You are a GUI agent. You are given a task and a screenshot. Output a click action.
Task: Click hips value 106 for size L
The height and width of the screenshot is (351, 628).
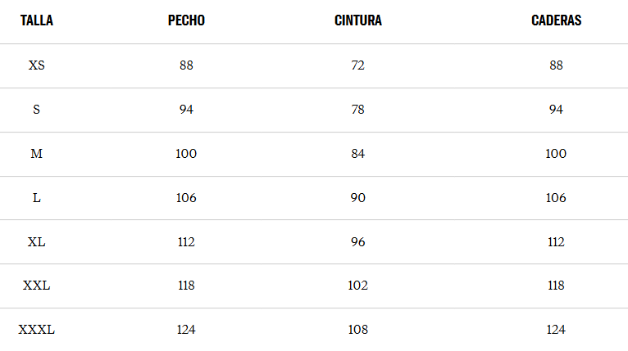557,198
